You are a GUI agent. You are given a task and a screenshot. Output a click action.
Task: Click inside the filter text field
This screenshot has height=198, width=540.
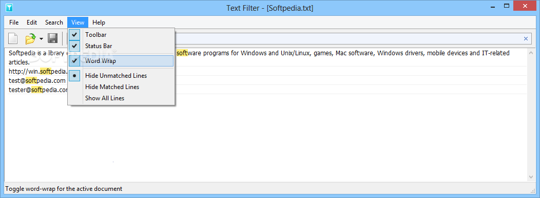(x=348, y=39)
